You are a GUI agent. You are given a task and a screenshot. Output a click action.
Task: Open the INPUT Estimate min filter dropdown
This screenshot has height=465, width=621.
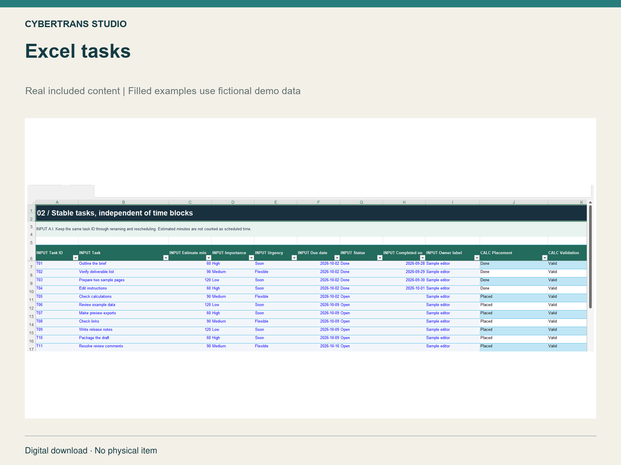point(208,258)
